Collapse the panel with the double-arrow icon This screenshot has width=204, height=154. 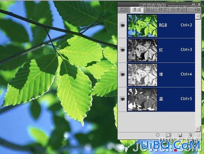(x=194, y=4)
